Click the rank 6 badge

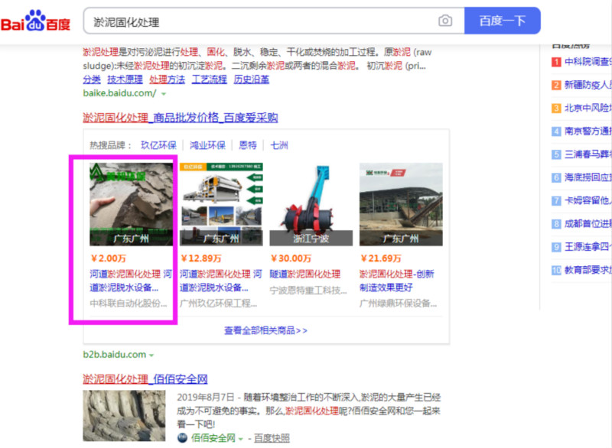(x=556, y=178)
